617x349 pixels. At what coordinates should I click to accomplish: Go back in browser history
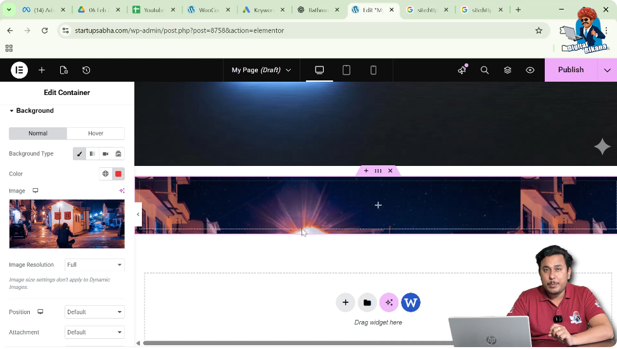tap(10, 30)
